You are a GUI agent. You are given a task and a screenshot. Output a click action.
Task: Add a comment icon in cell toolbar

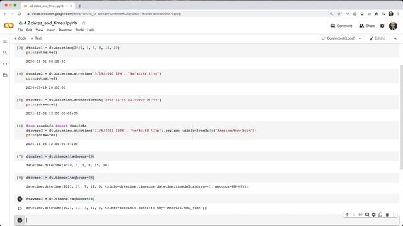click(x=367, y=215)
